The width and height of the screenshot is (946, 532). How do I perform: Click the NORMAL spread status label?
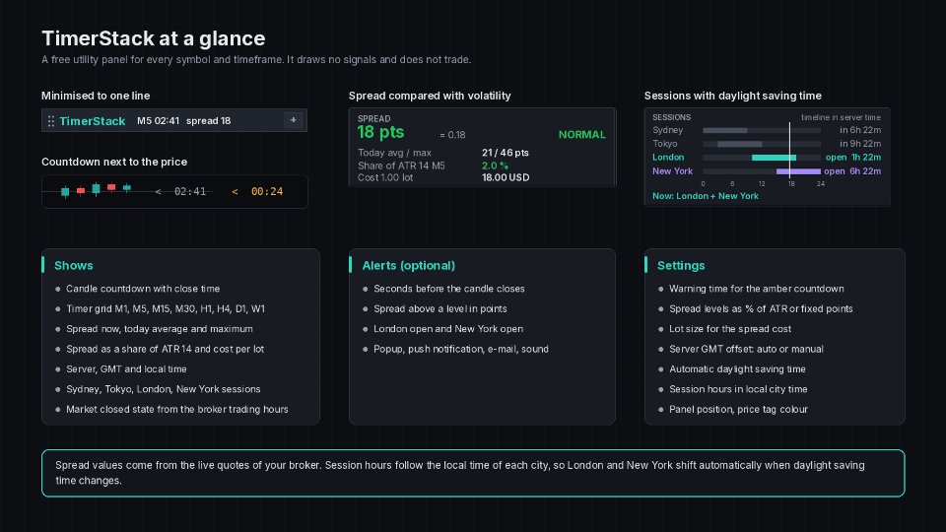581,135
